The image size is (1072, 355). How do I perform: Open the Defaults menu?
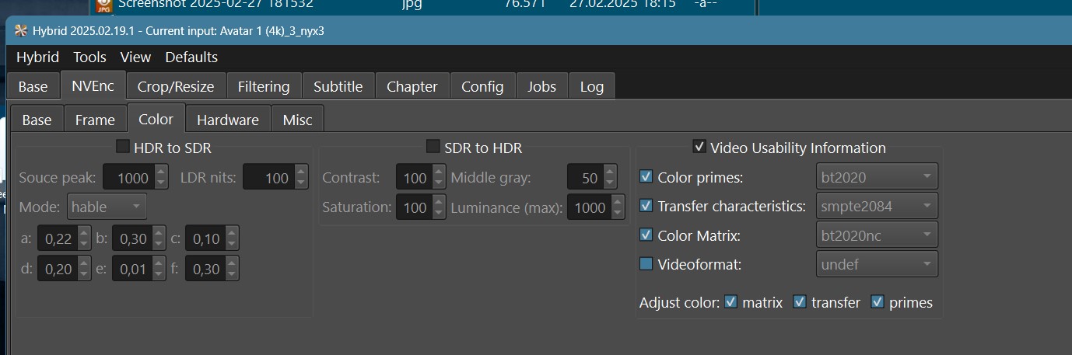tap(191, 57)
